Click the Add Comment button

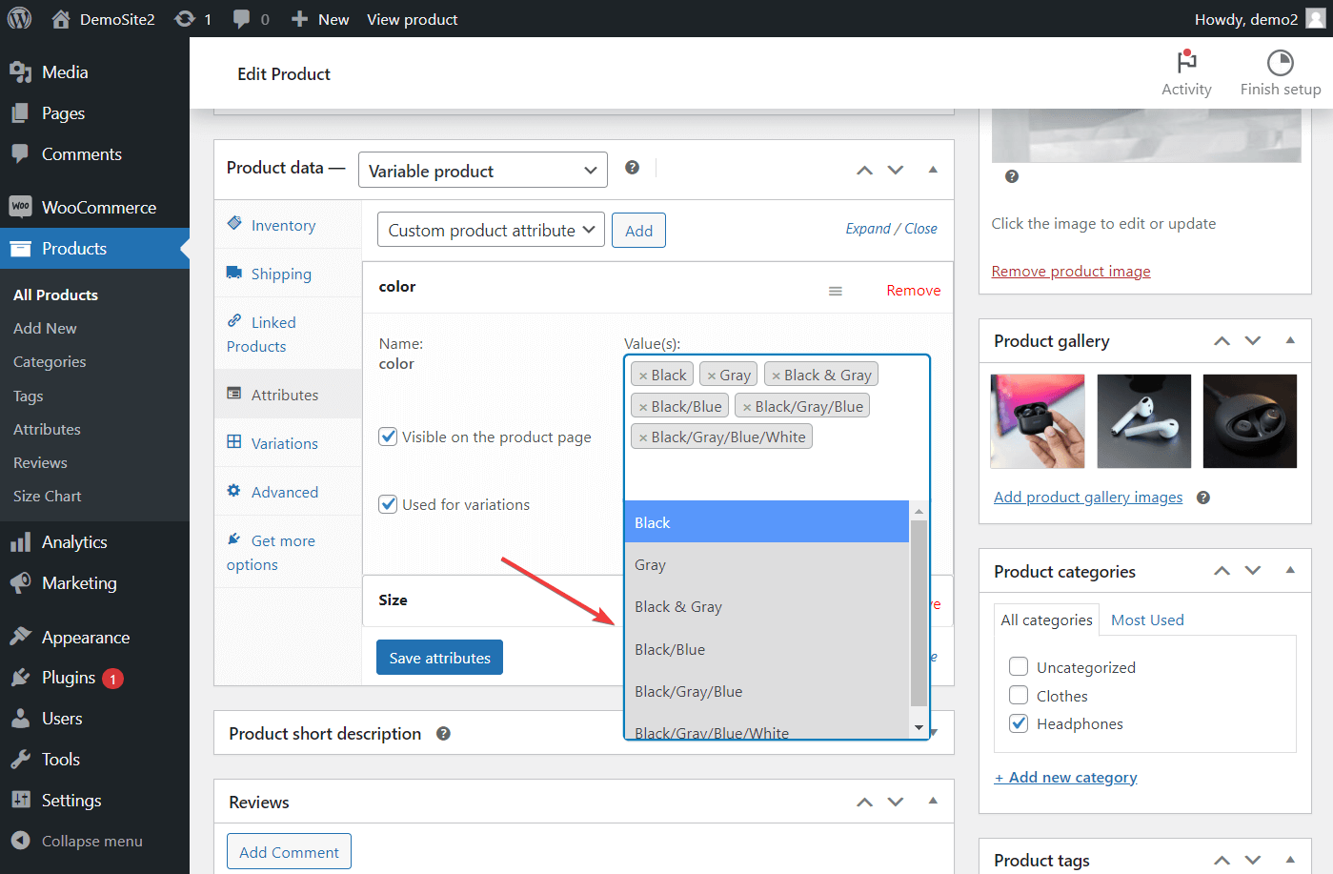coord(289,852)
